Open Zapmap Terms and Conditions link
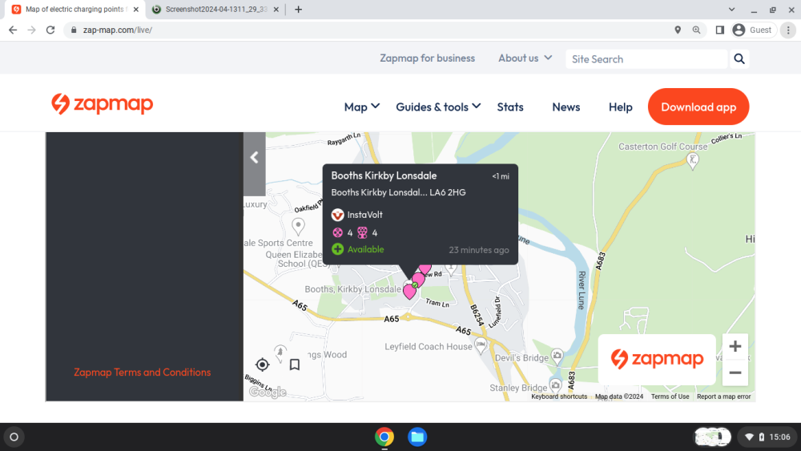801x451 pixels. [x=143, y=372]
